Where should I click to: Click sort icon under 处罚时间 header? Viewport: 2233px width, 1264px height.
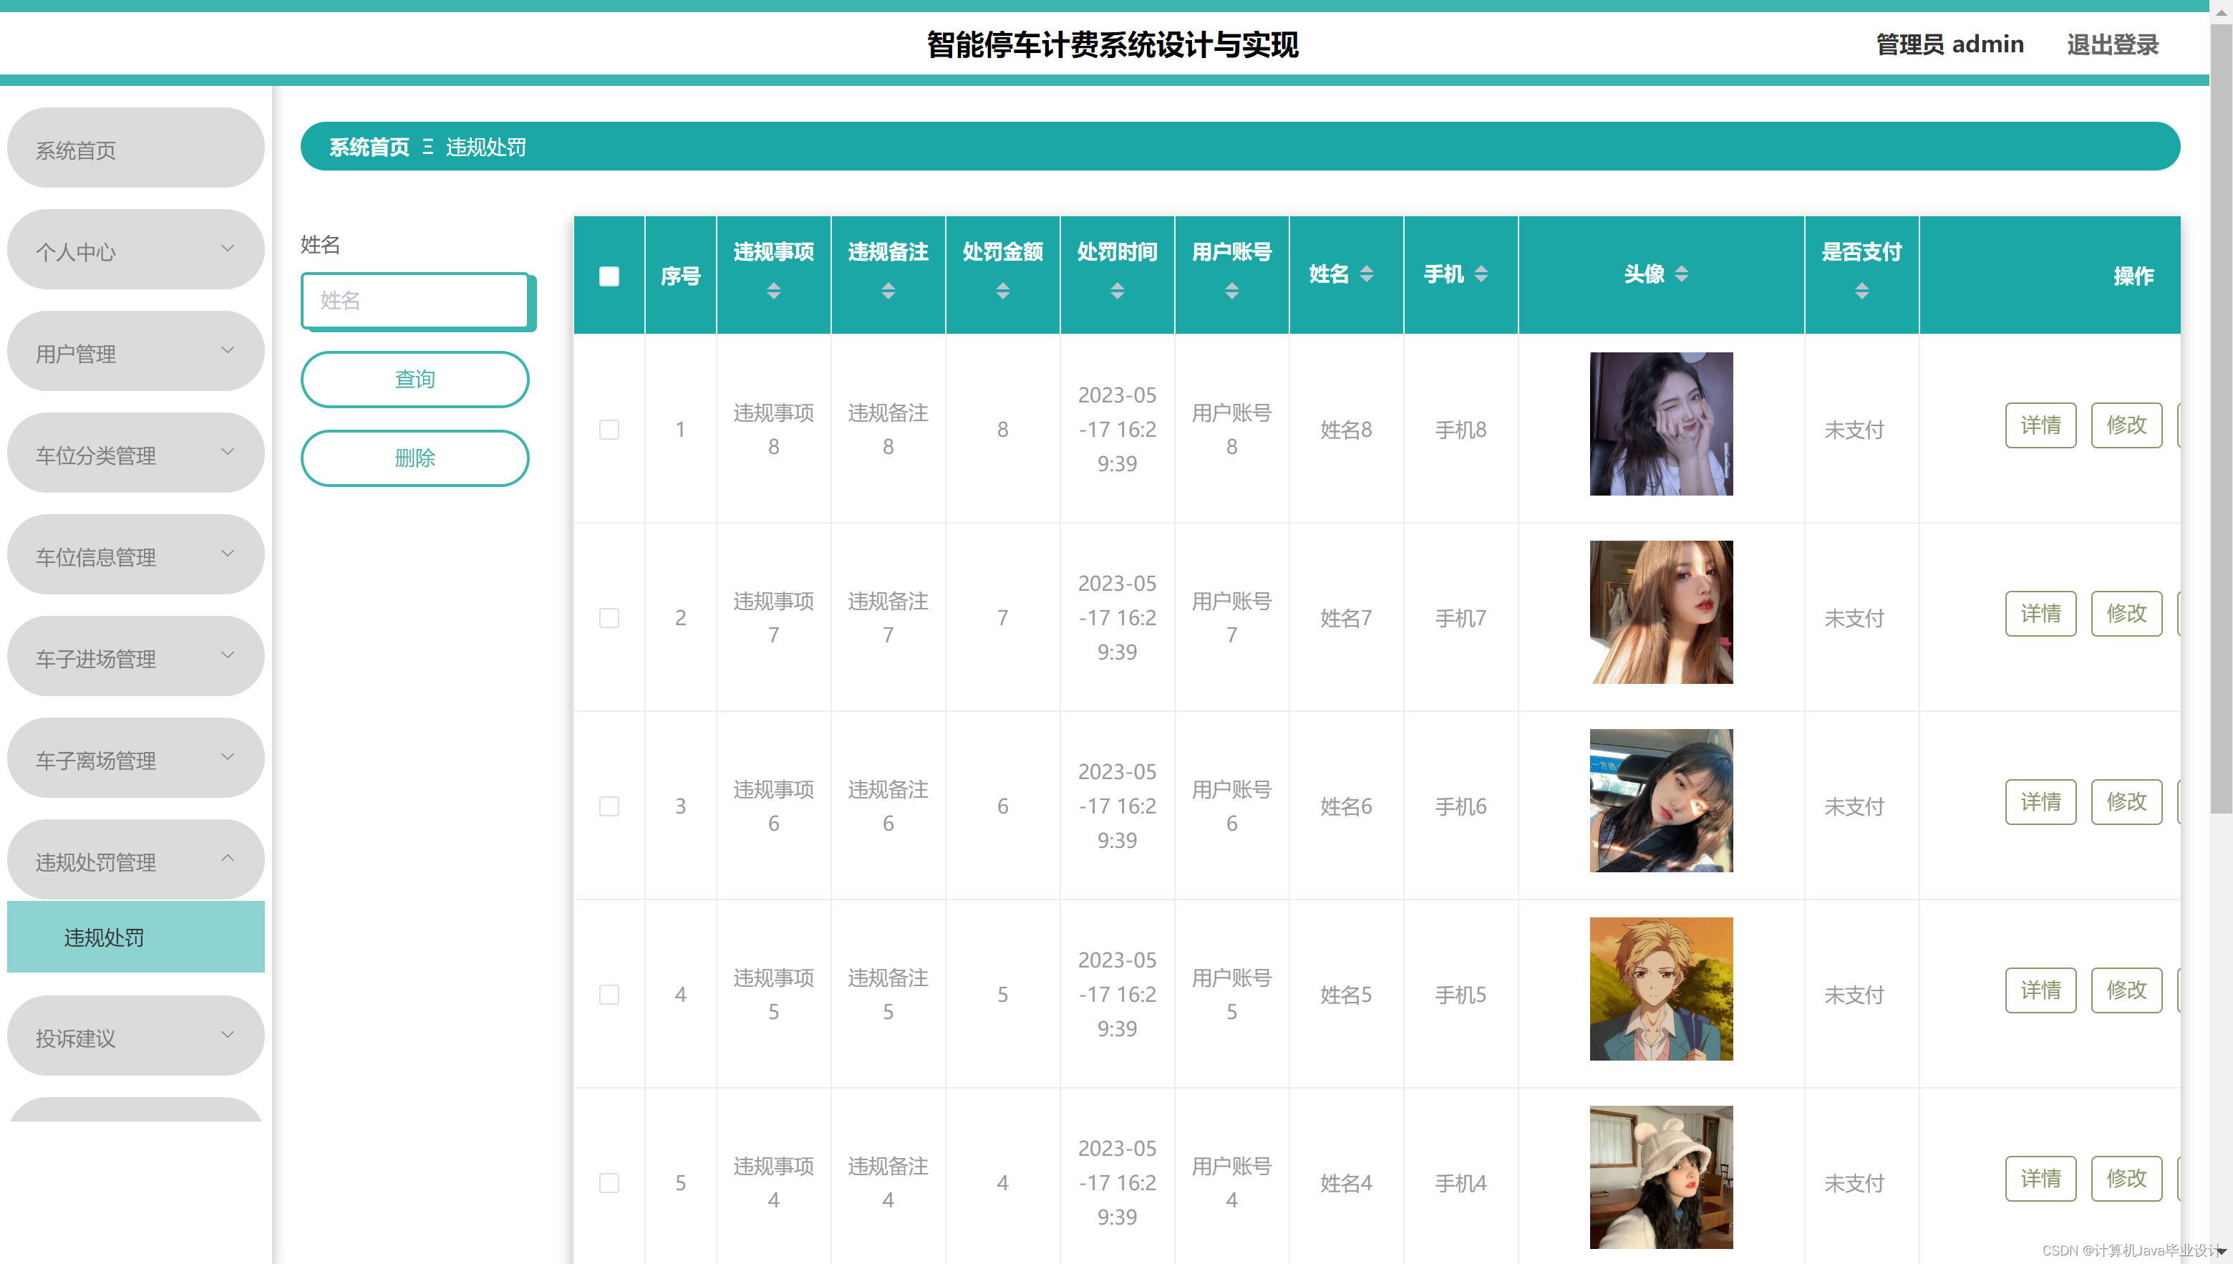(1117, 291)
